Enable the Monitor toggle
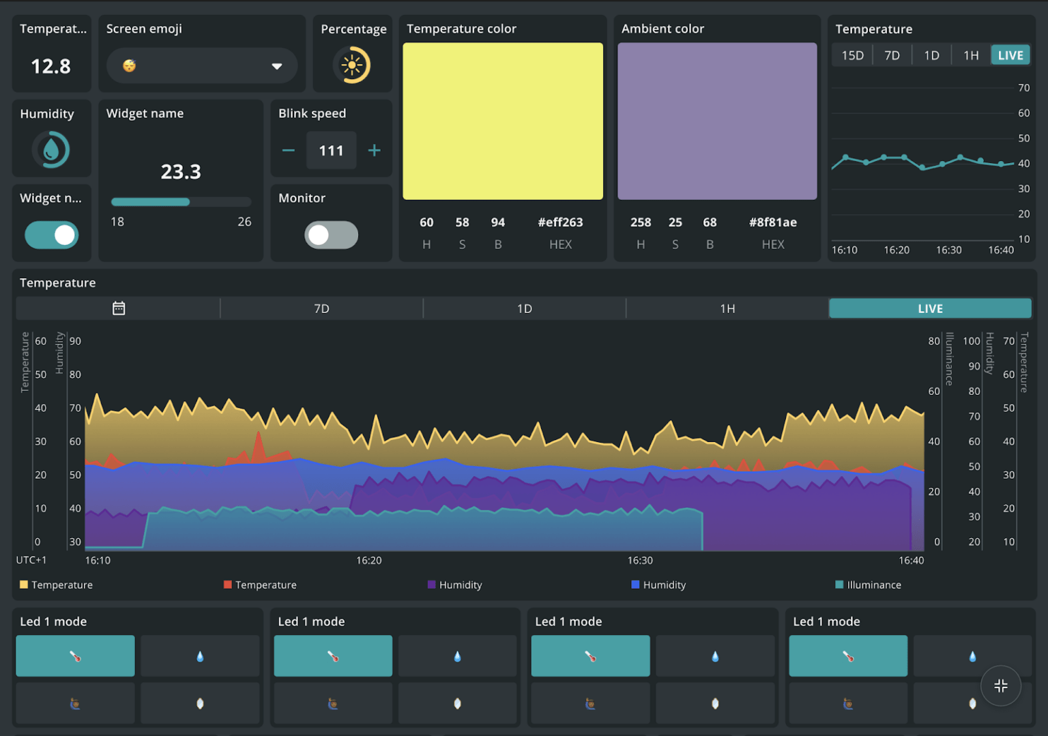Image resolution: width=1048 pixels, height=736 pixels. click(x=331, y=235)
